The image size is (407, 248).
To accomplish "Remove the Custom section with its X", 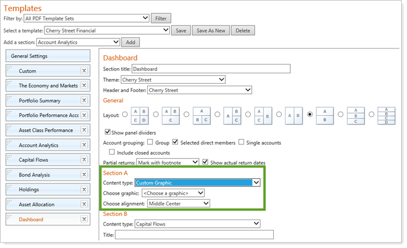I will (84, 71).
